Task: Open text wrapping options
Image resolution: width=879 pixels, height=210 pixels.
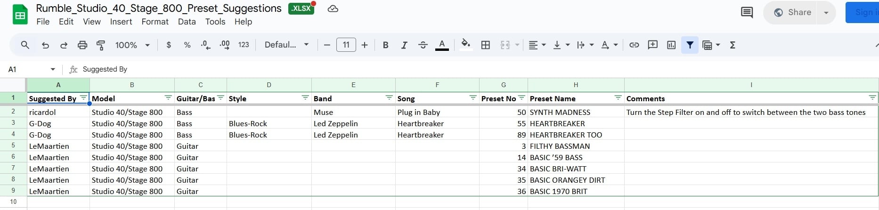Action: (585, 45)
